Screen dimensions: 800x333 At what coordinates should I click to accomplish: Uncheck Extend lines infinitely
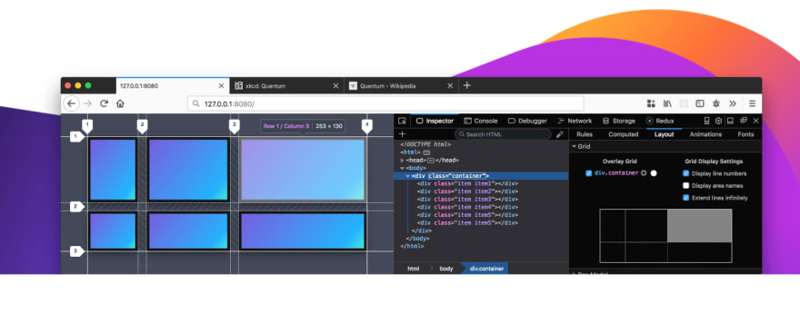coord(685,198)
